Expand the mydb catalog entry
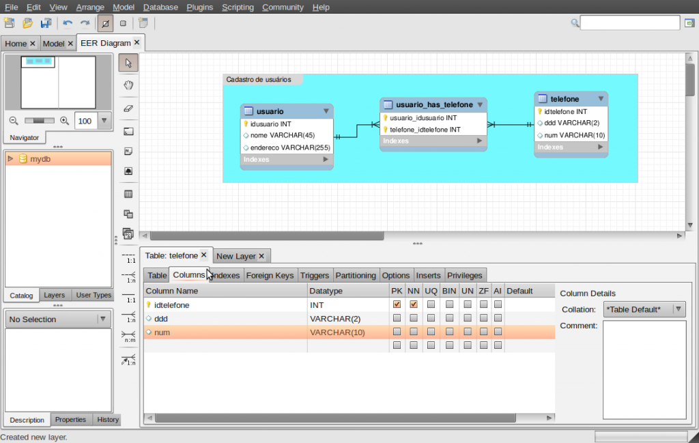The width and height of the screenshot is (699, 443). click(x=10, y=158)
